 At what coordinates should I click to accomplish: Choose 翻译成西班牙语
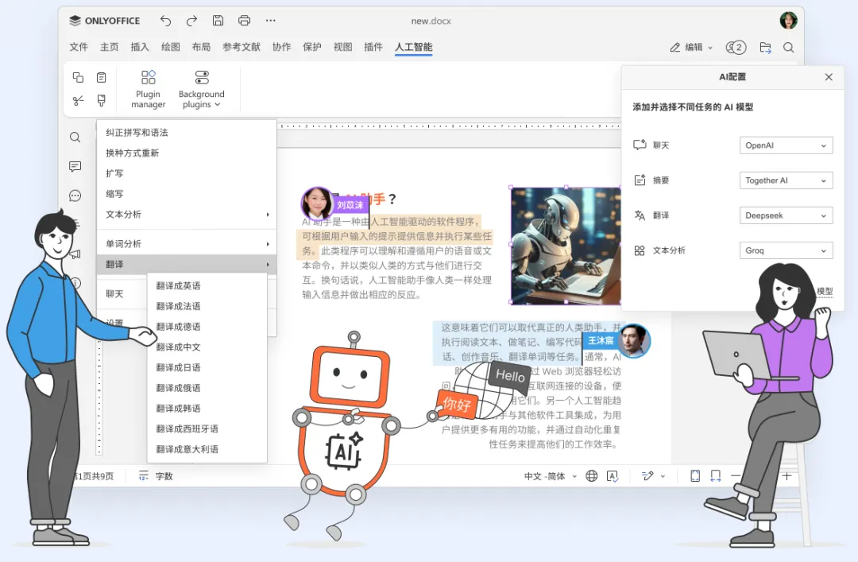coord(207,429)
